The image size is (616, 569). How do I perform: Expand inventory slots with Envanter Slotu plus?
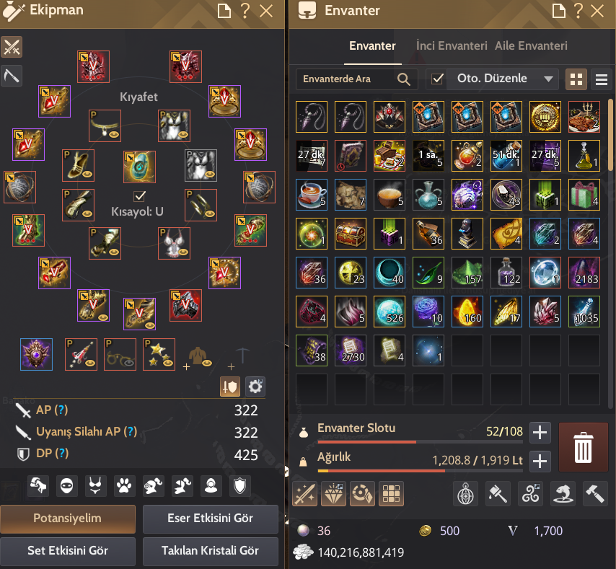(540, 433)
